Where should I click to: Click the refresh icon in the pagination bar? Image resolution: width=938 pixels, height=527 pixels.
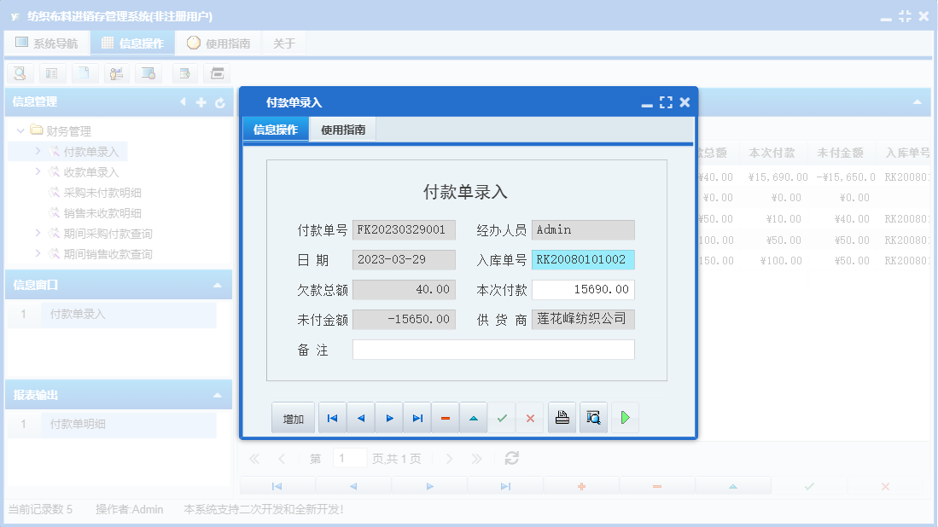coord(510,458)
